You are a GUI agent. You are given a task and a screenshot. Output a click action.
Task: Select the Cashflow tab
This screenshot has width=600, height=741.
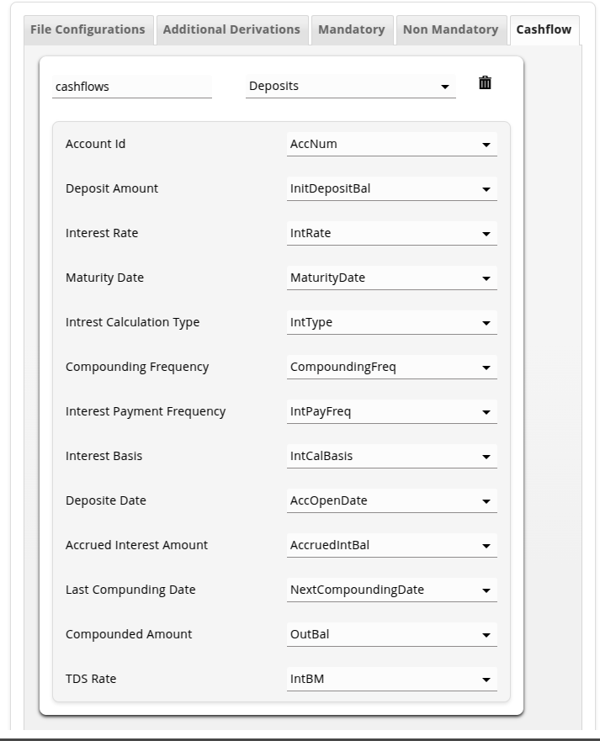[x=544, y=29]
